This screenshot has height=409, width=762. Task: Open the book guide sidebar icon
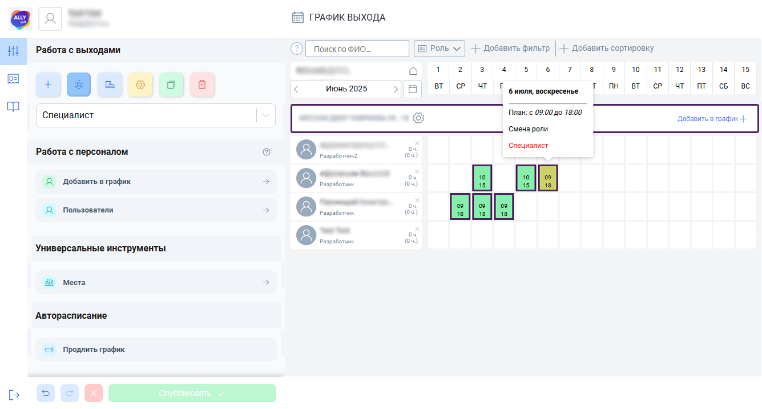13,106
